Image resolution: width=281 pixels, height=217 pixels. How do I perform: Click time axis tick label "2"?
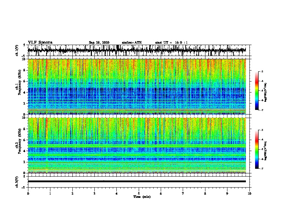point(72,193)
